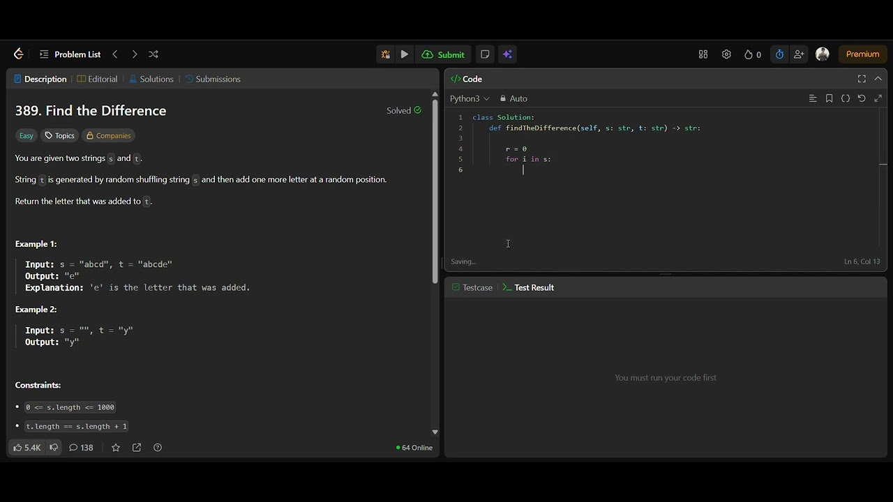
Task: Open settings gear icon
Action: click(726, 54)
